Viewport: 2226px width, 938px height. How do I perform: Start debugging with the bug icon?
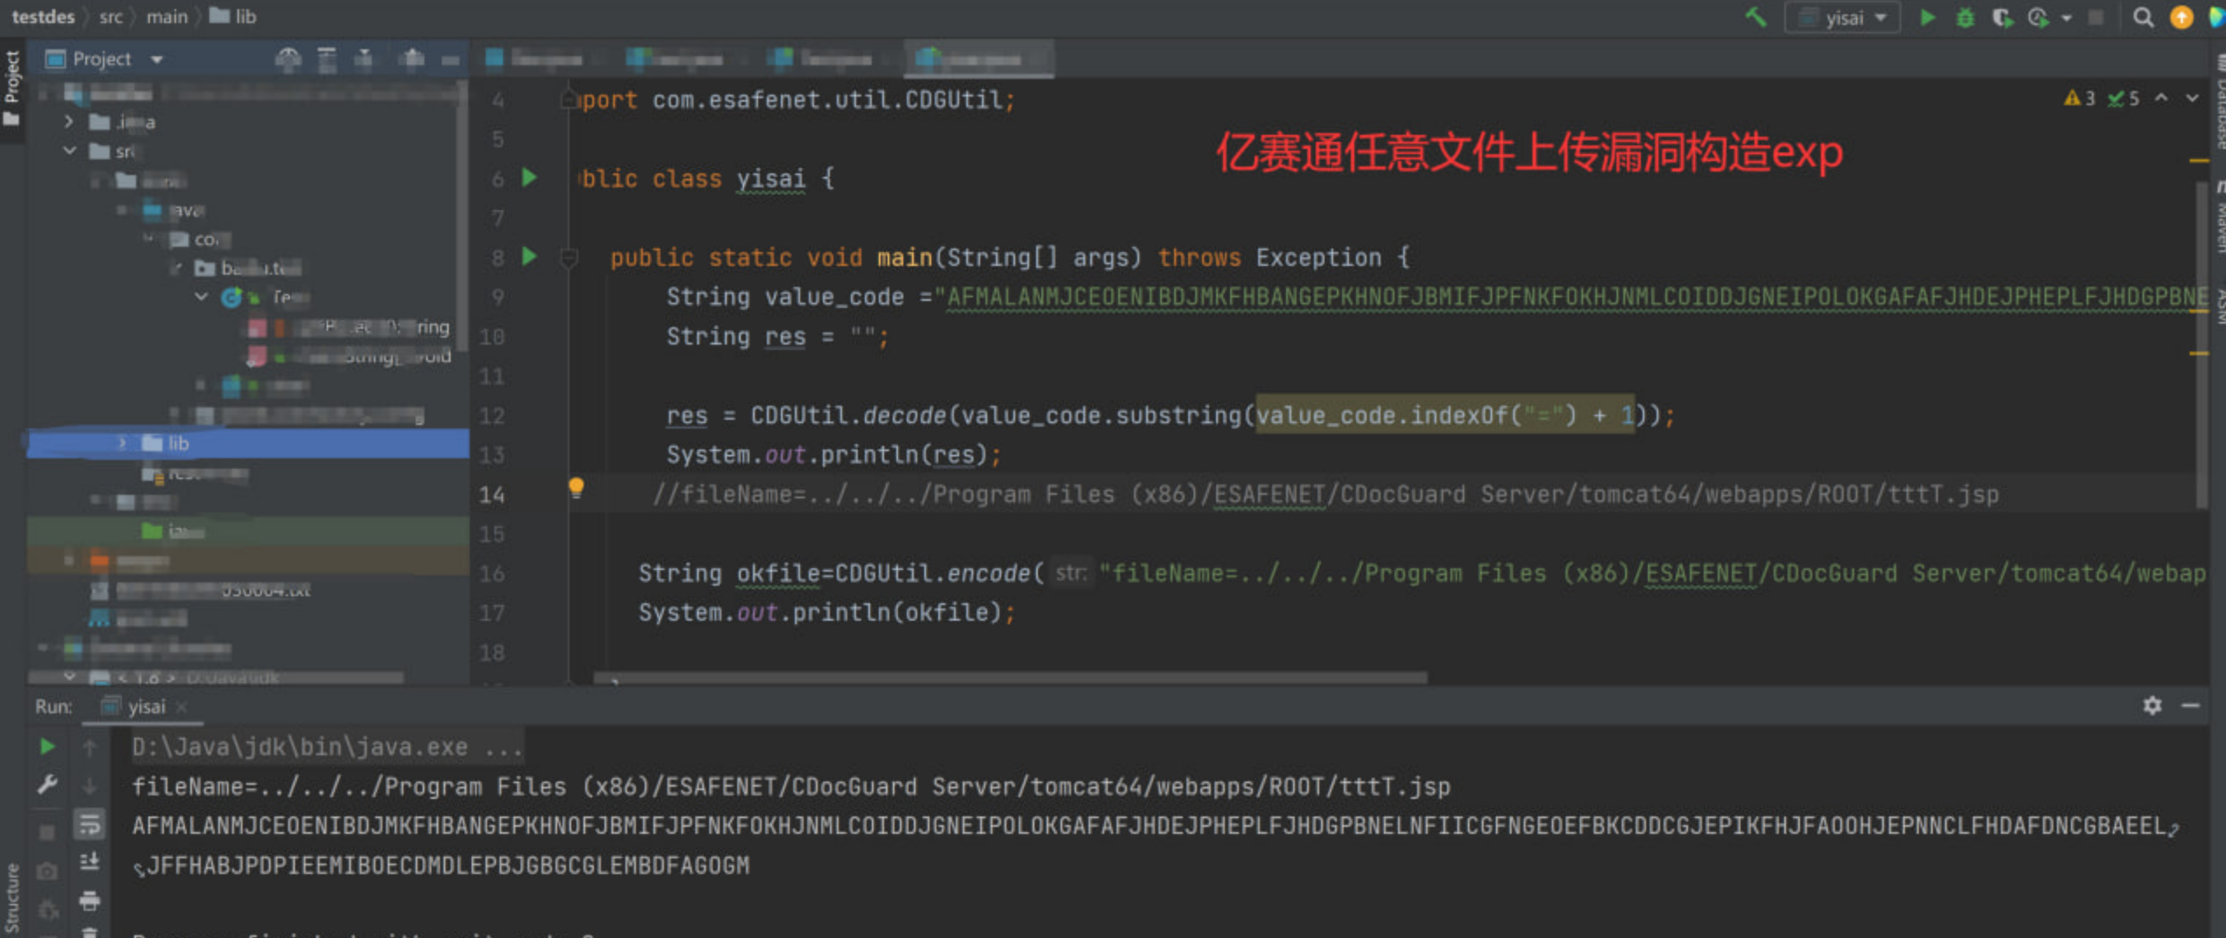tap(1965, 17)
